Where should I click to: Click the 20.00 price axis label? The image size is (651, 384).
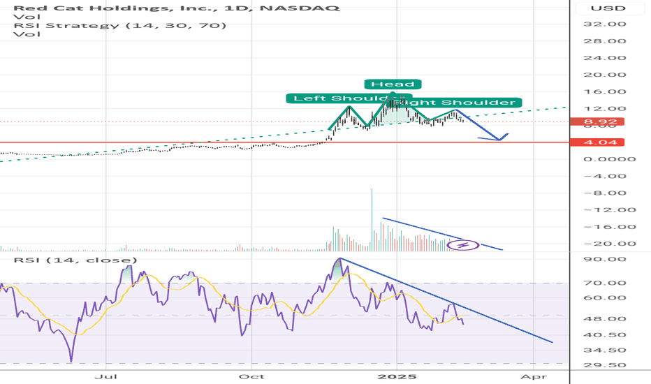604,75
